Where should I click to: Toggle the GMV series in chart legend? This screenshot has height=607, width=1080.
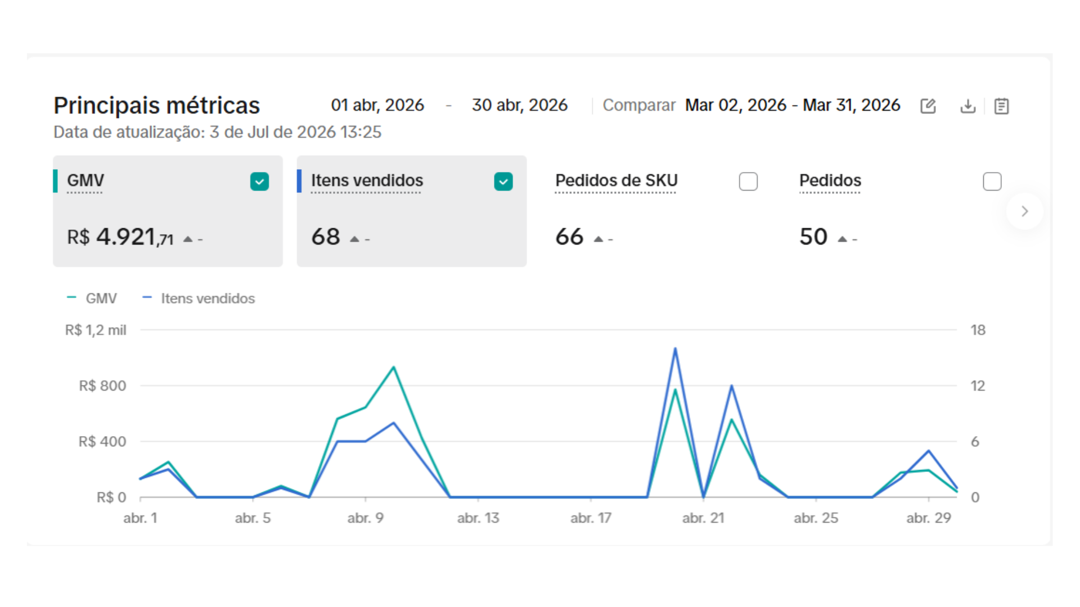pyautogui.click(x=92, y=298)
